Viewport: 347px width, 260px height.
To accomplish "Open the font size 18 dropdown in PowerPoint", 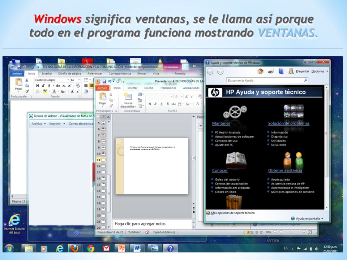I will click(x=182, y=96).
